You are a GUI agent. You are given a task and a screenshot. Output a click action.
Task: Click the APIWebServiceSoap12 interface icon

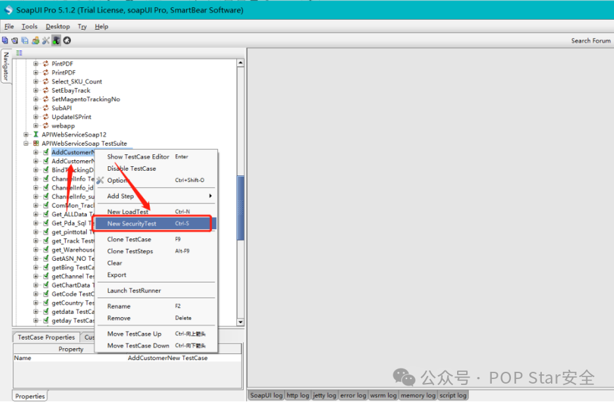tap(36, 135)
